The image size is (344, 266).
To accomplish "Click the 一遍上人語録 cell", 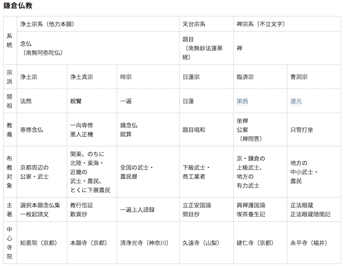I will [148, 210].
